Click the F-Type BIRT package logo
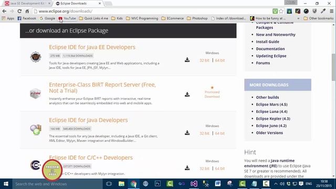 coord(35,93)
